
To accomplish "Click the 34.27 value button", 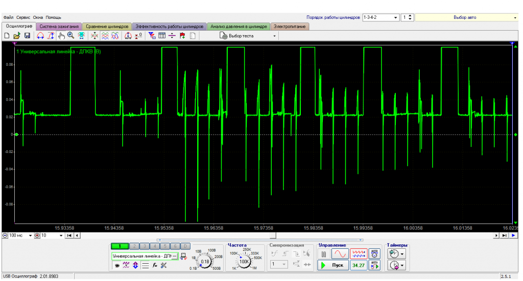I will [x=359, y=265].
